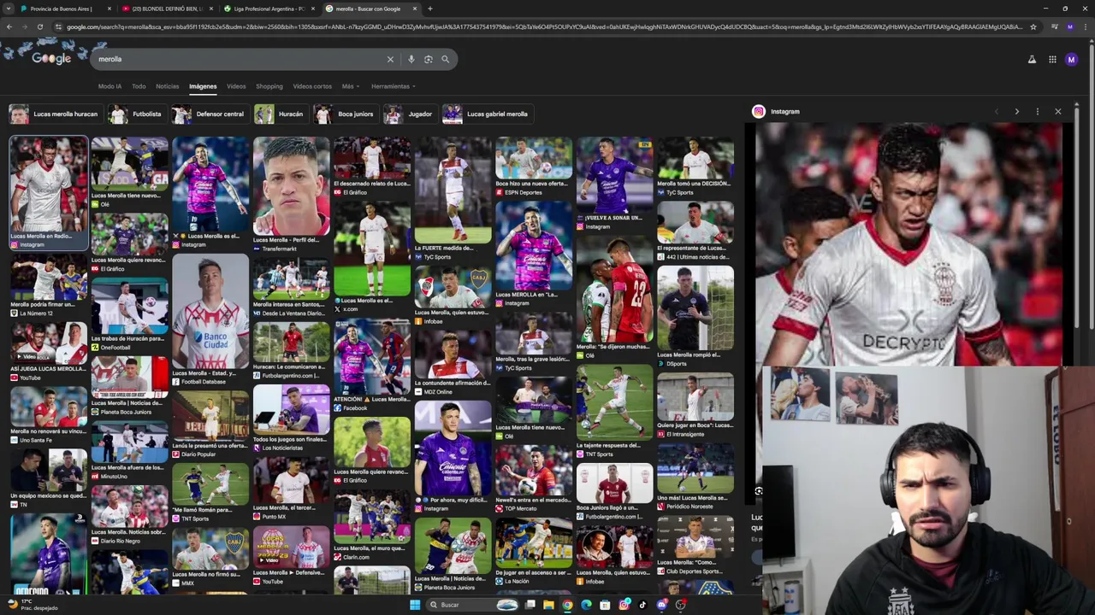The height and width of the screenshot is (615, 1095).
Task: Open Microsoft Store from taskbar
Action: 605,605
